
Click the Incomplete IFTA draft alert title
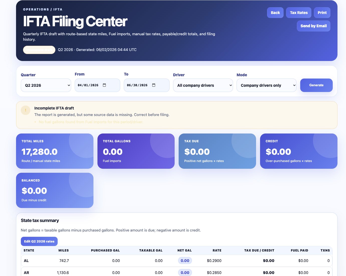coord(54,108)
